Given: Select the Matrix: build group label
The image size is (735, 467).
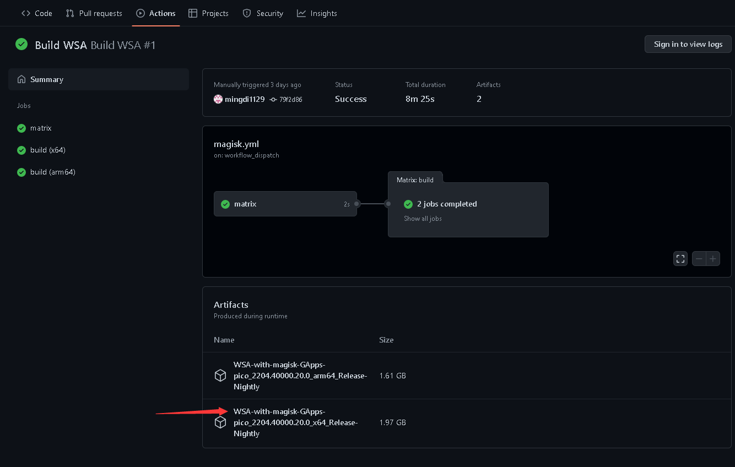Looking at the screenshot, I should (x=415, y=180).
